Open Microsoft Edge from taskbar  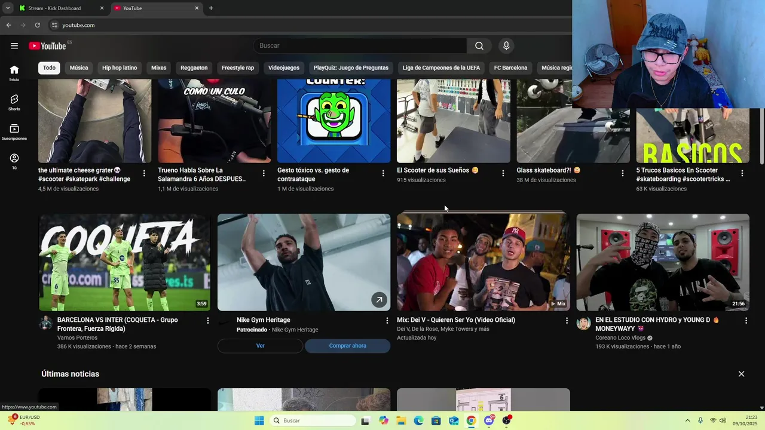[x=418, y=420]
